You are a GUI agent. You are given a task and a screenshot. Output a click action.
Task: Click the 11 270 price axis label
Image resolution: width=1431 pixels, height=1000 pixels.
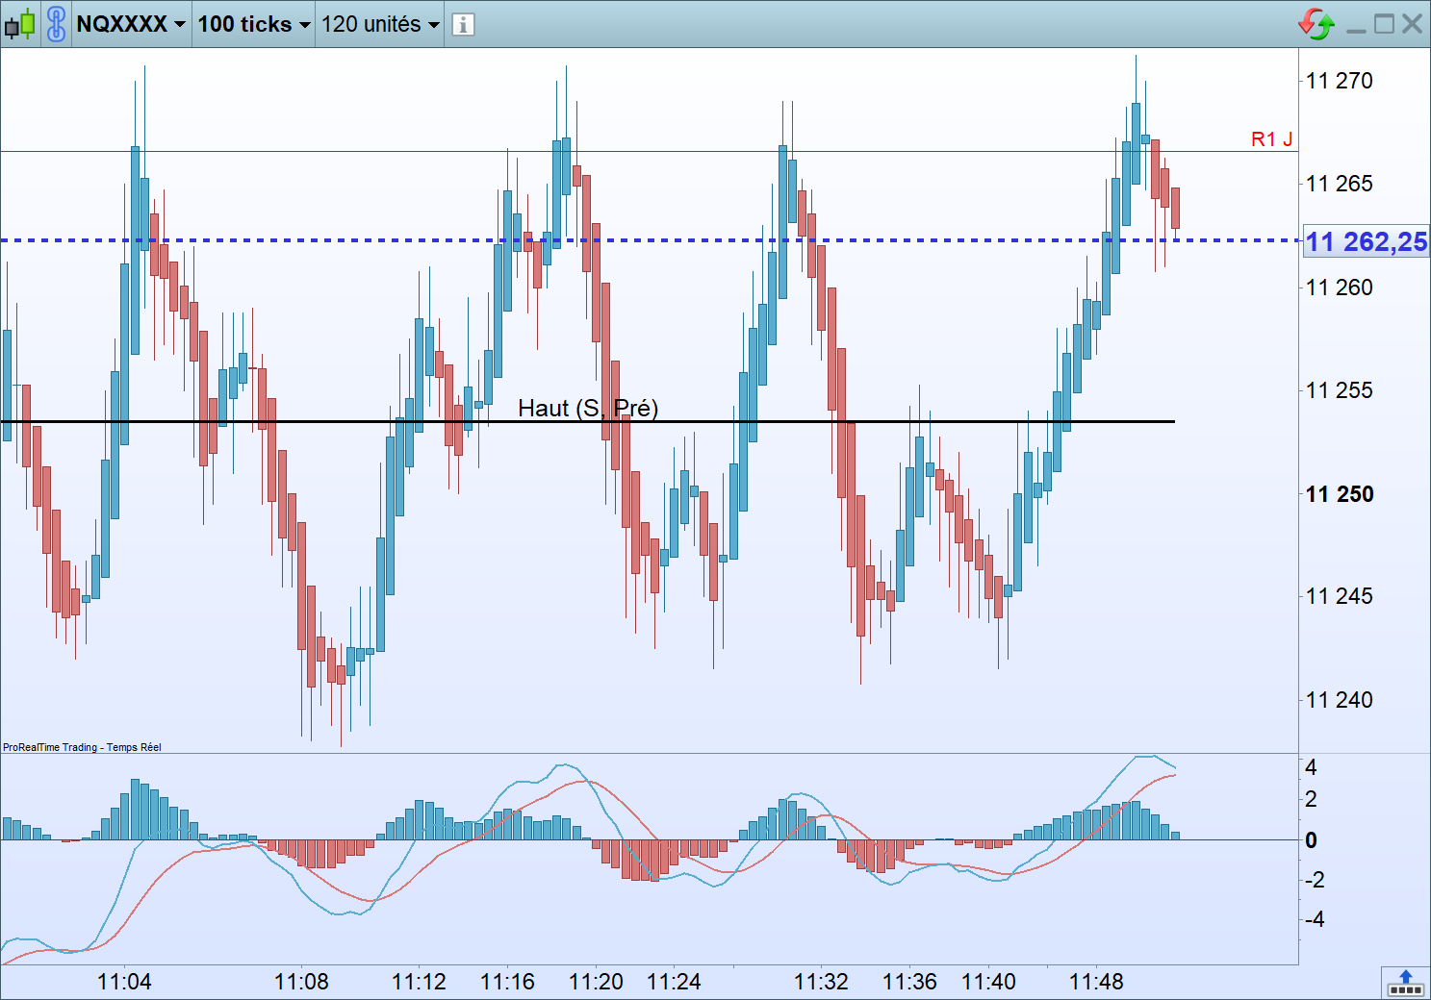(1340, 81)
